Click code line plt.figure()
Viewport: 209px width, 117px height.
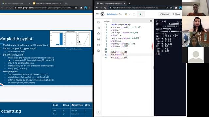(117, 55)
